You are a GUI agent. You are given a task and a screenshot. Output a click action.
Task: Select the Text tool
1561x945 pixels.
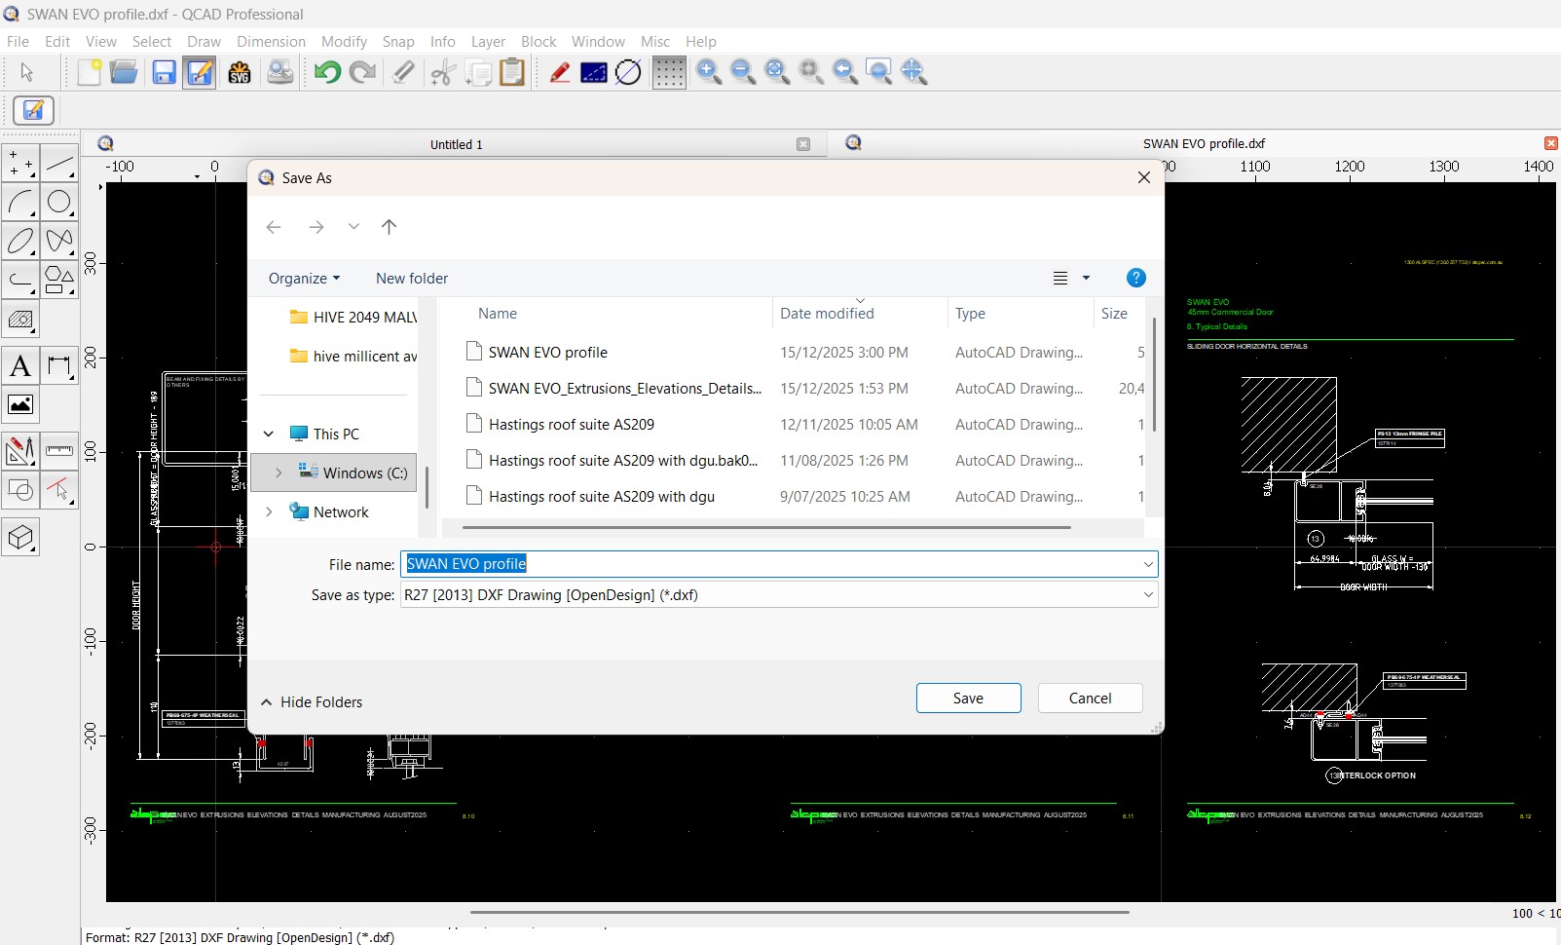point(20,365)
